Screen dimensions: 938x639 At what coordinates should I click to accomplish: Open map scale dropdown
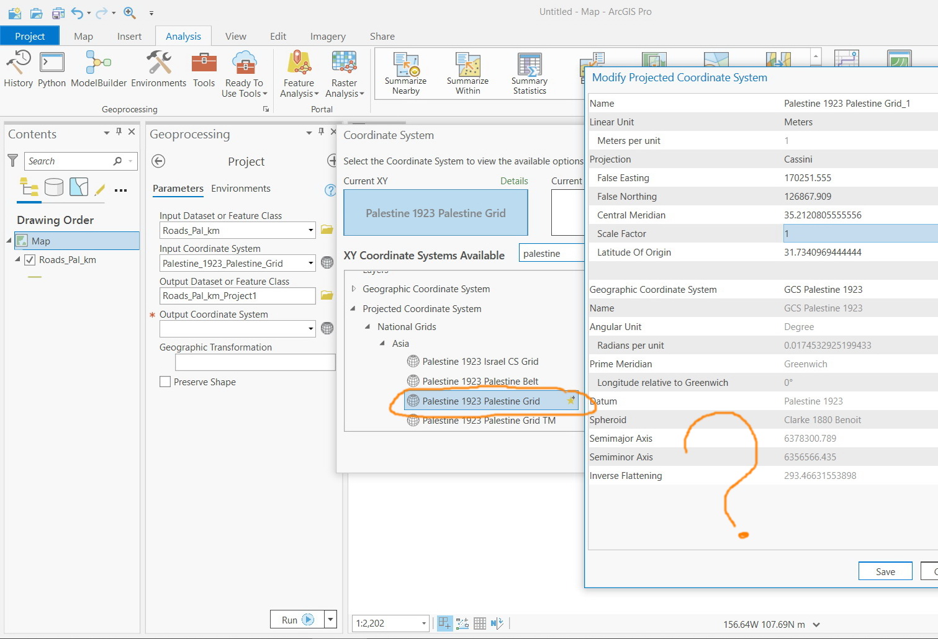[x=424, y=623]
